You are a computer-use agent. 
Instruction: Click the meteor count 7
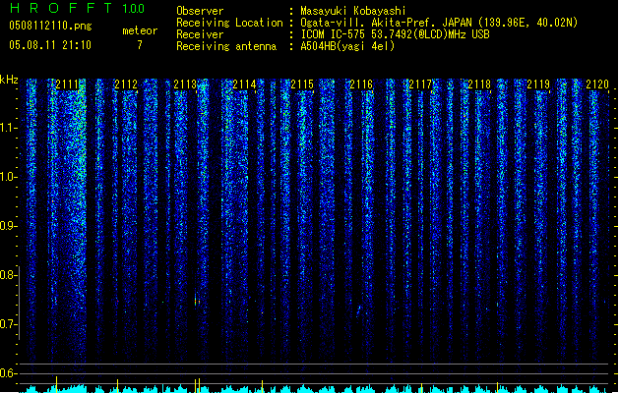pyautogui.click(x=140, y=45)
